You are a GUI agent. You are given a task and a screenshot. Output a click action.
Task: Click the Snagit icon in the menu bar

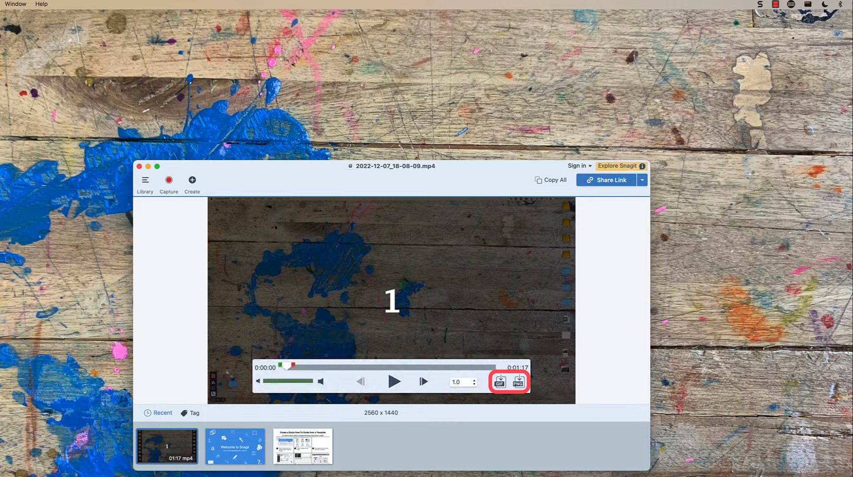[x=760, y=4]
